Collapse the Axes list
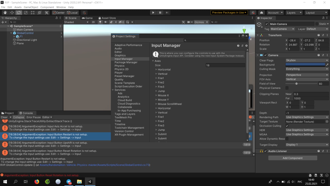 tap(153, 61)
